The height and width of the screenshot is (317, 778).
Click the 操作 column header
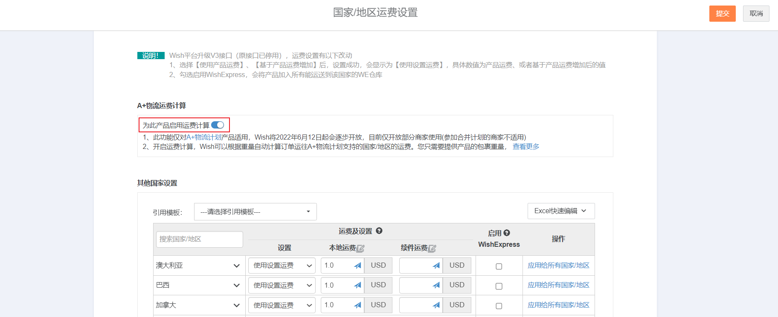558,239
